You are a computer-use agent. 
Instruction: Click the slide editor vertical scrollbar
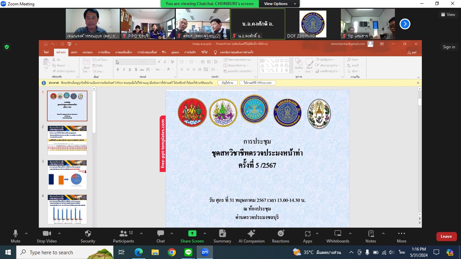[x=420, y=152]
